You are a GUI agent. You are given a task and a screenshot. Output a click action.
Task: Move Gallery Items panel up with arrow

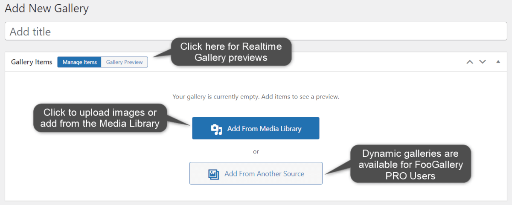470,62
